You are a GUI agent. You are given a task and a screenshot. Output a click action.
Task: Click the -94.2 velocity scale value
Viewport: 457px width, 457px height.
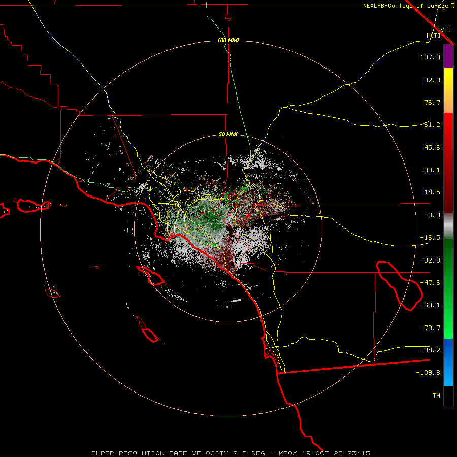point(430,350)
